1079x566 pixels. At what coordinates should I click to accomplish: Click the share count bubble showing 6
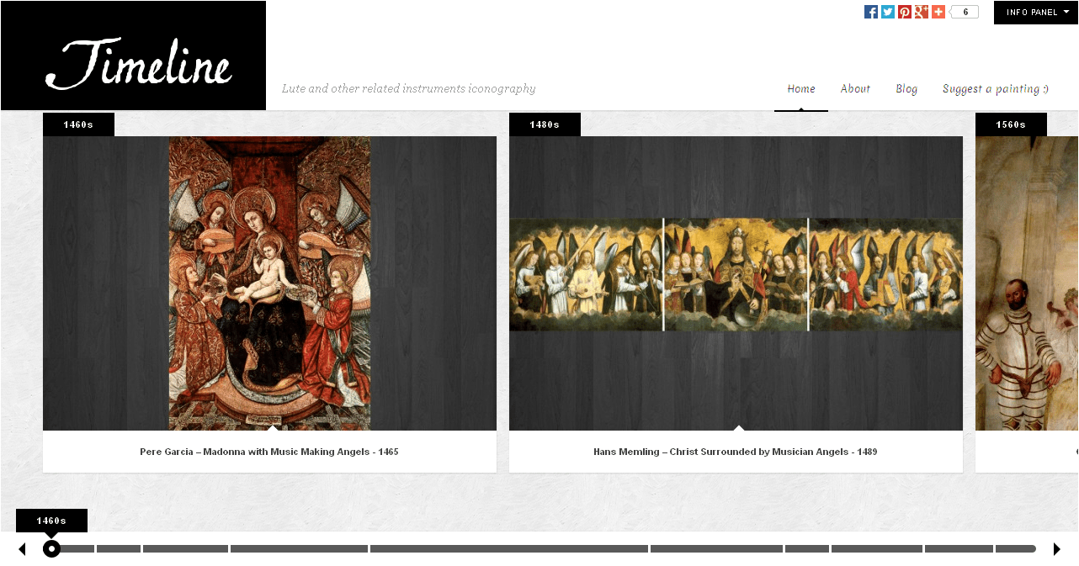(x=965, y=12)
